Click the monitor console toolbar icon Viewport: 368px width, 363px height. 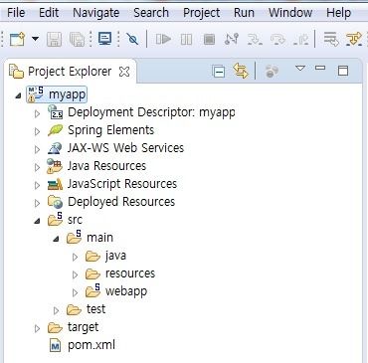pos(105,39)
